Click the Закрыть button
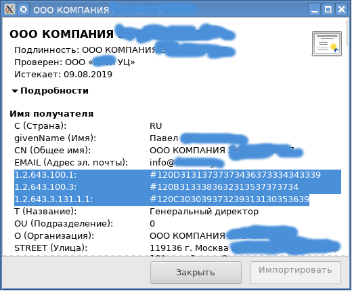 196,273
